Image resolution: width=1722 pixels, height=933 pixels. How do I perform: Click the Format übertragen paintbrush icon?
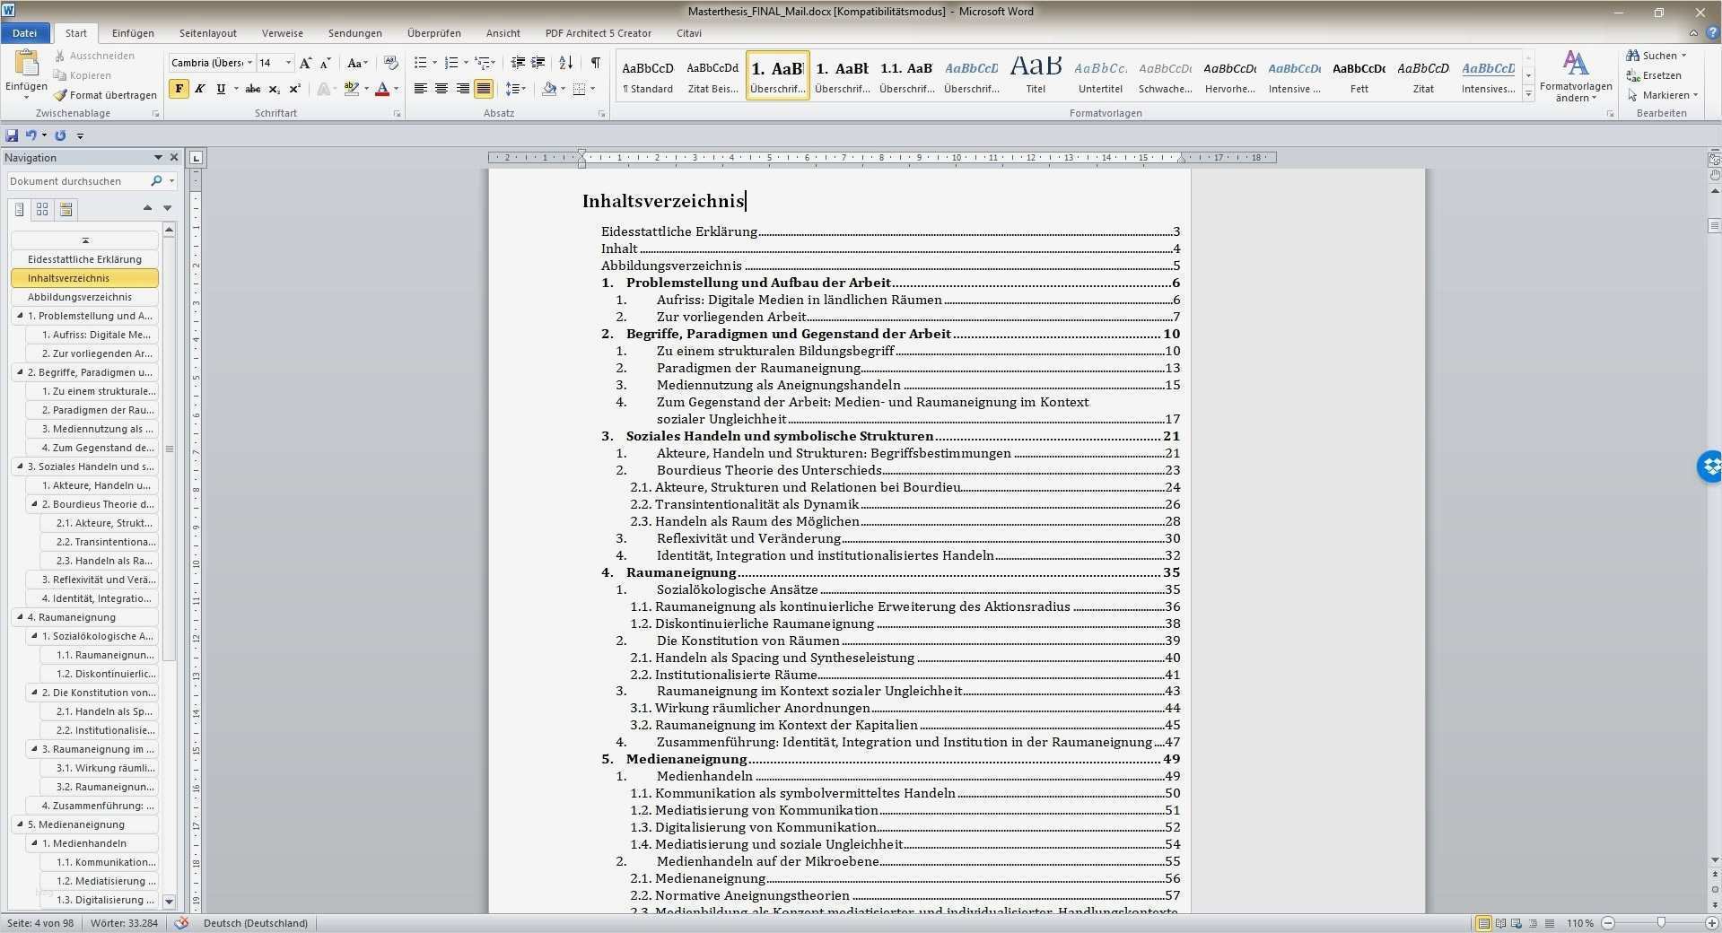click(x=60, y=95)
